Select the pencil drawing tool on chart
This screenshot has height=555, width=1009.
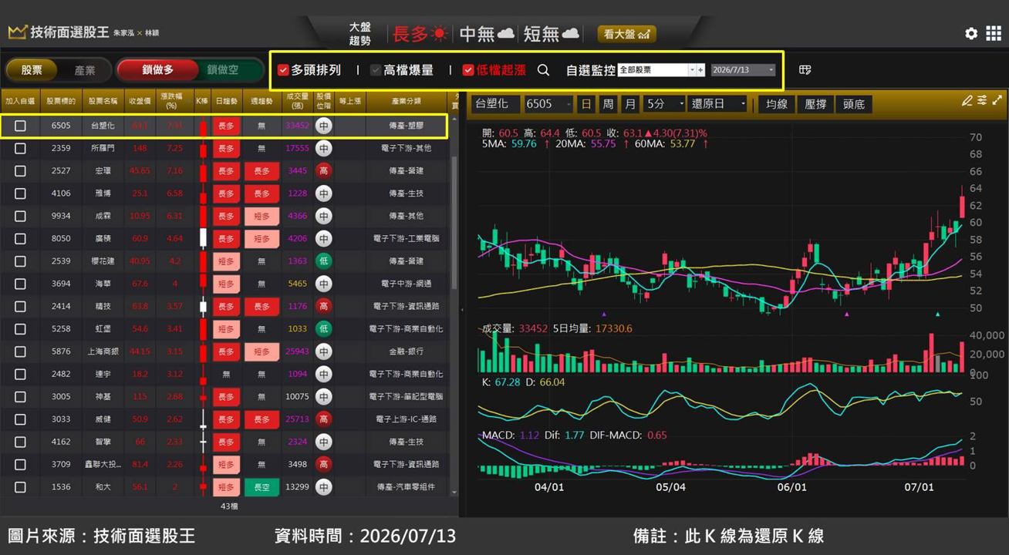point(967,100)
